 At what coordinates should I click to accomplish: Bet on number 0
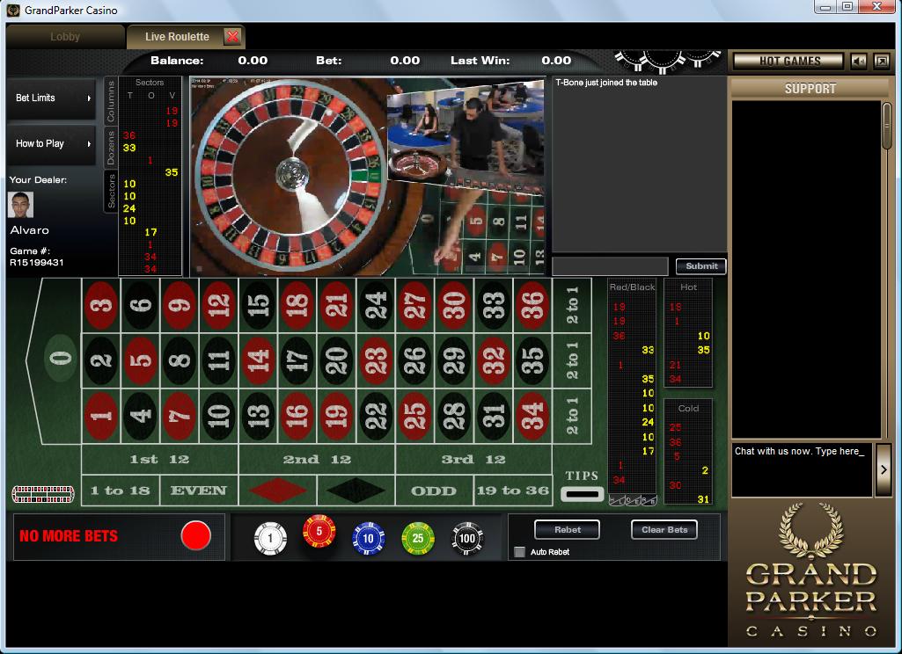[61, 358]
